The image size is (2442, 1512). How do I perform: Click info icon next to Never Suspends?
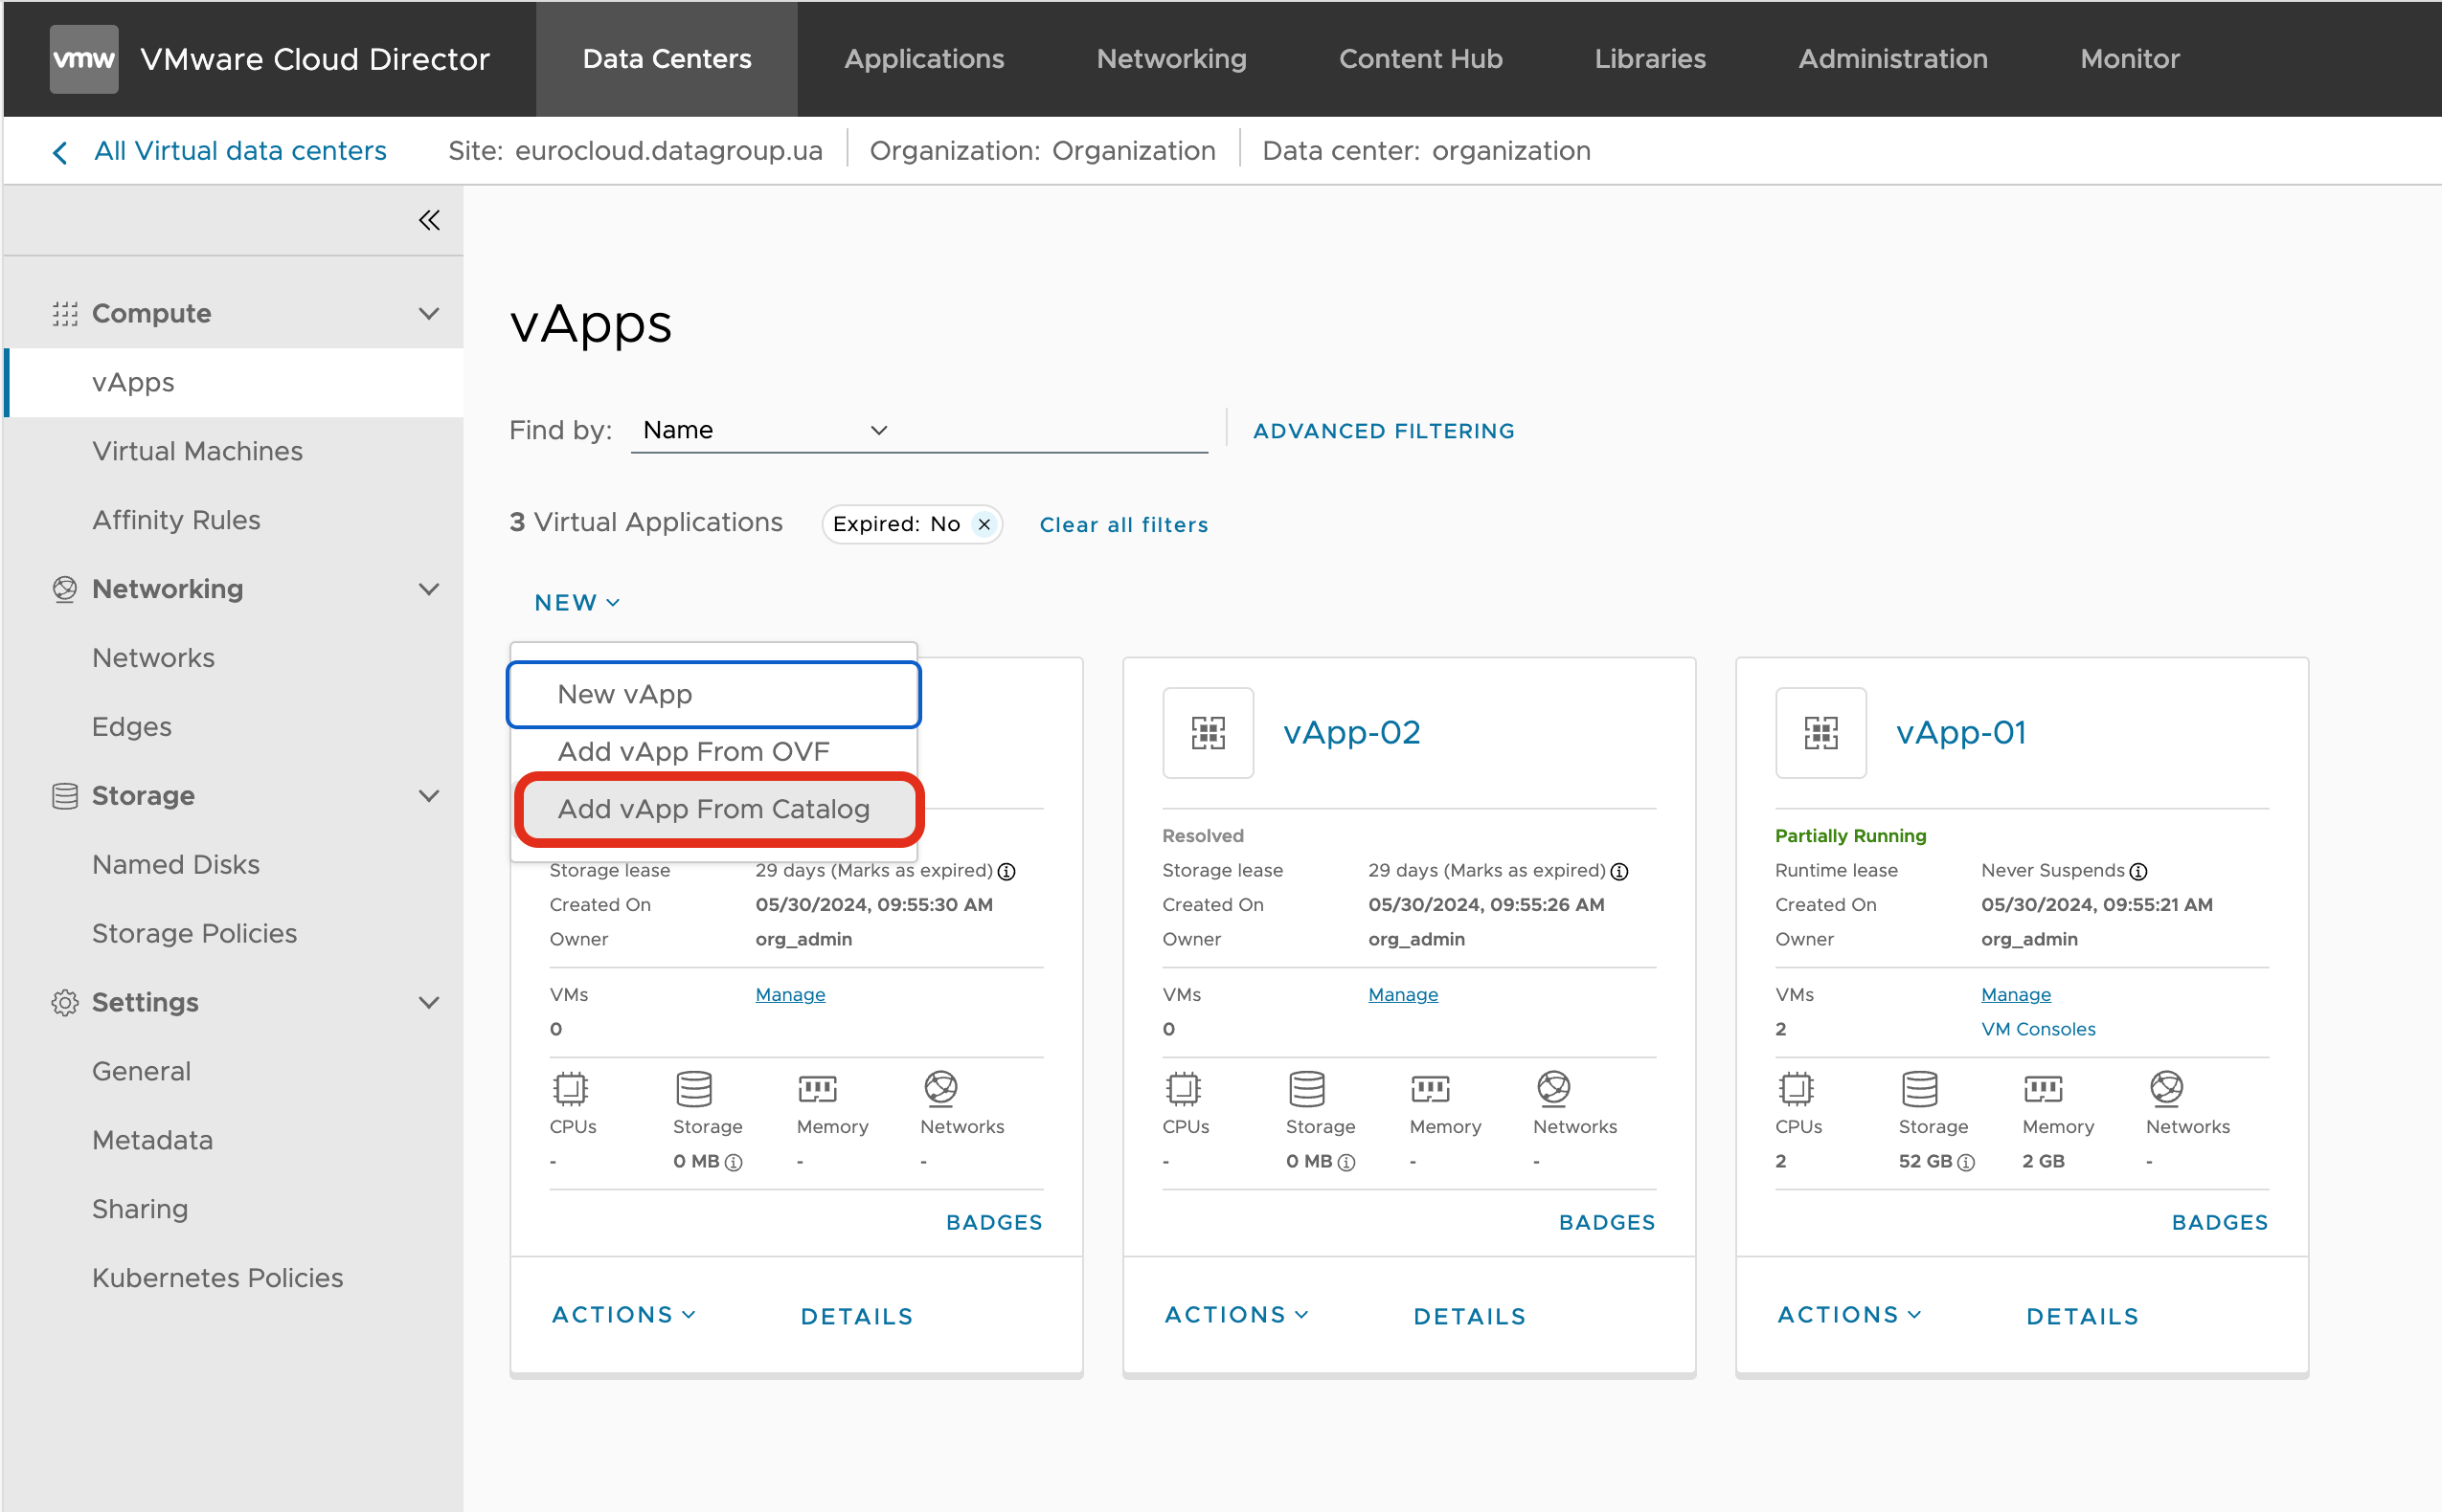pos(2137,871)
